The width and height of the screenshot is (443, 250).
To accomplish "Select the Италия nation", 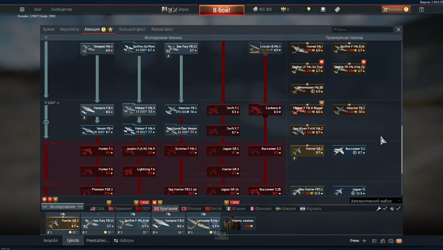I will tap(236, 209).
